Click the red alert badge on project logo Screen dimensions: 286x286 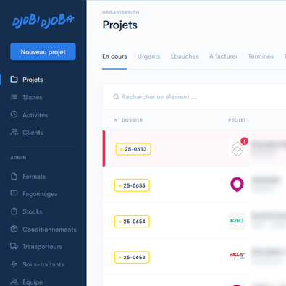tap(244, 141)
